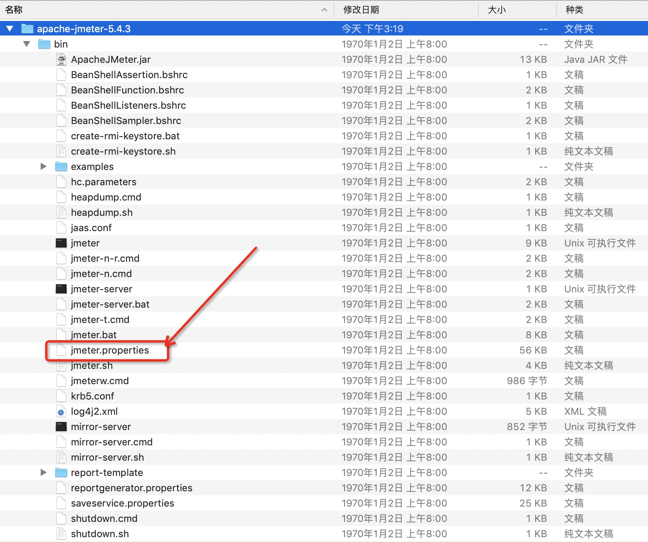
Task: Click the XML 文稿 kind cell
Action: [585, 412]
